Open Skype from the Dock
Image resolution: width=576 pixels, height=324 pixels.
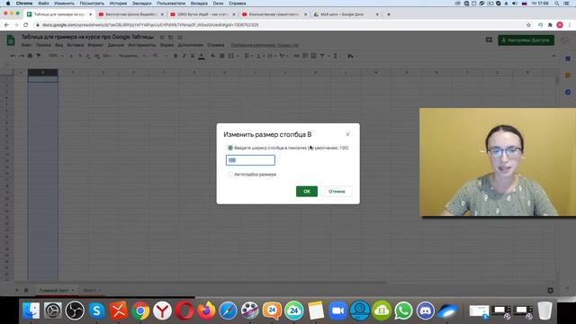click(x=96, y=310)
